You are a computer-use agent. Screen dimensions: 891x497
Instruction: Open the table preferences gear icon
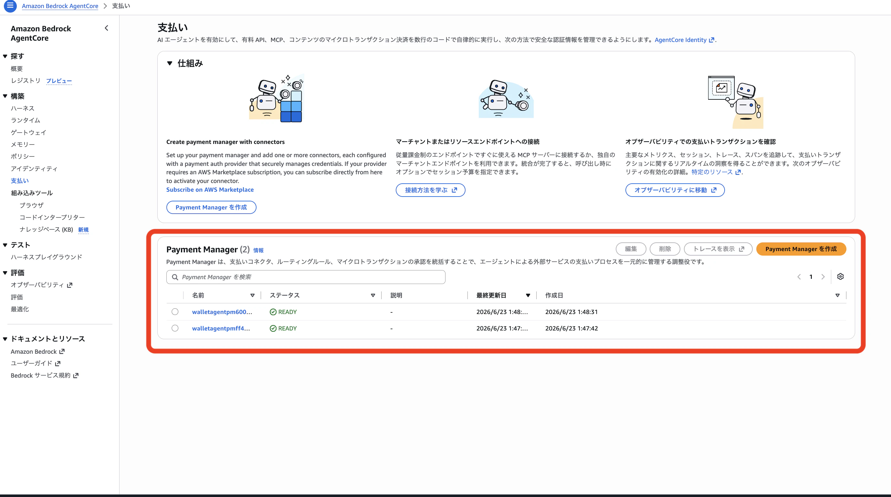pos(841,277)
